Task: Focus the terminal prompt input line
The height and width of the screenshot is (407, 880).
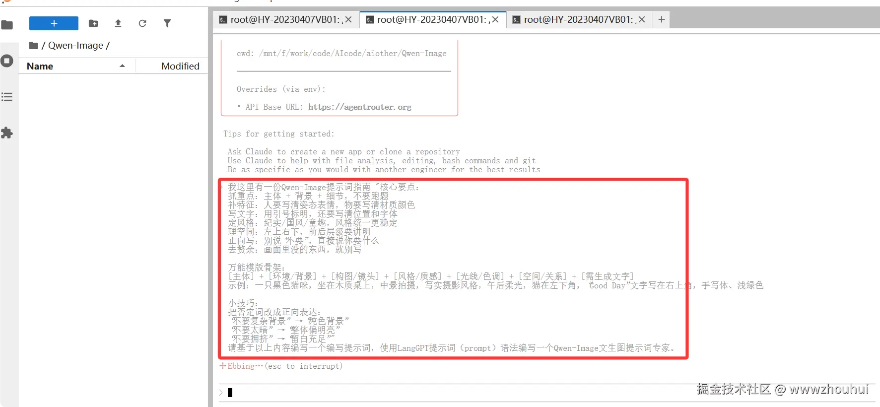Action: click(546, 393)
